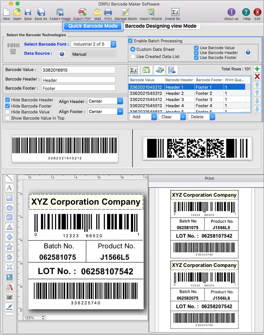Expand the Add dropdown button
Viewport: 264px width, 335px height.
[154, 117]
